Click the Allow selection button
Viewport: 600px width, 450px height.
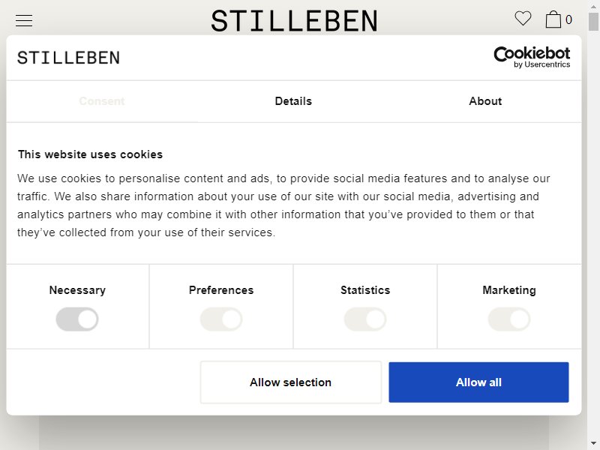[291, 382]
